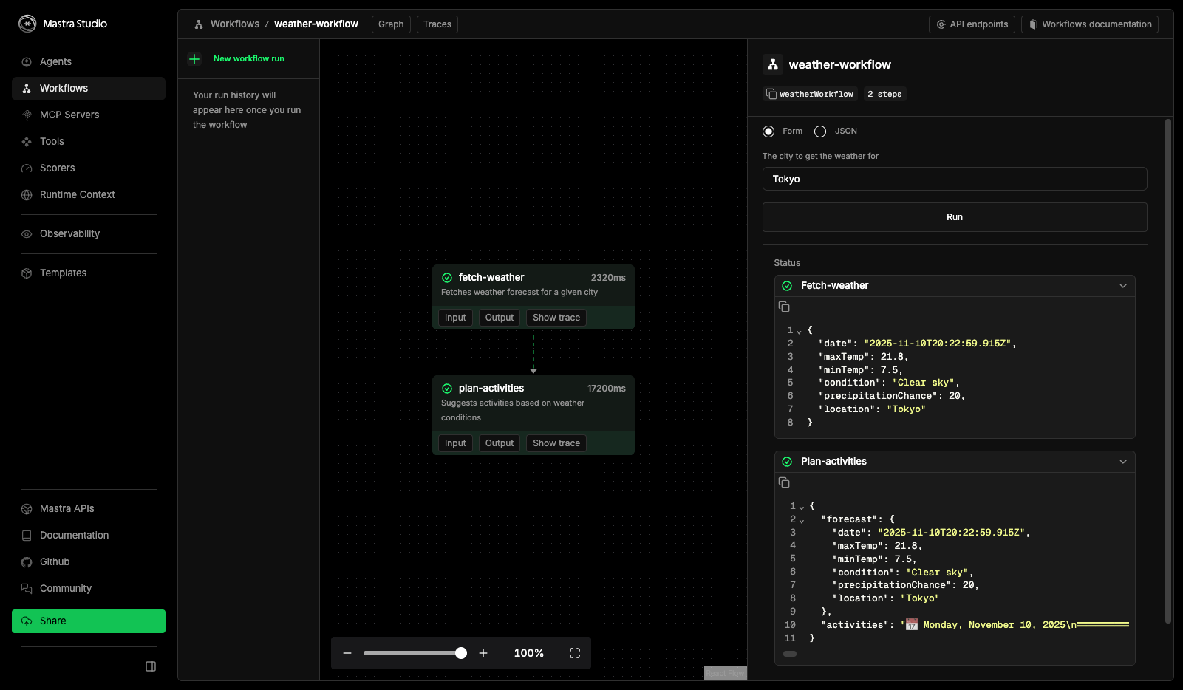Fold the forecast object at line 2
Screen dimensions: 1183x690
tap(802, 520)
